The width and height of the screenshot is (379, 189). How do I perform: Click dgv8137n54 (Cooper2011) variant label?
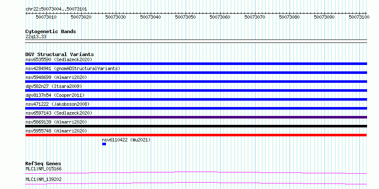click(55, 95)
